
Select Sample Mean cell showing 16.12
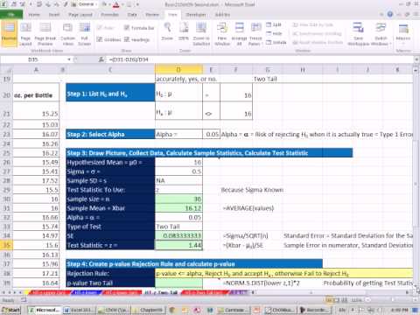(178, 208)
